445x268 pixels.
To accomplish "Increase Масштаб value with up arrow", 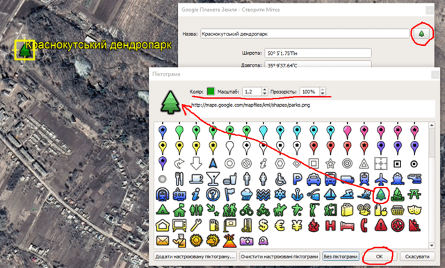I will click(x=265, y=90).
